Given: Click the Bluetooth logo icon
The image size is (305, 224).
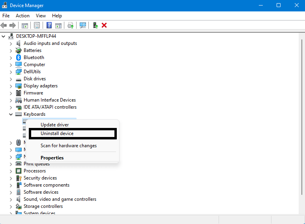Looking at the screenshot, I should pos(18,57).
